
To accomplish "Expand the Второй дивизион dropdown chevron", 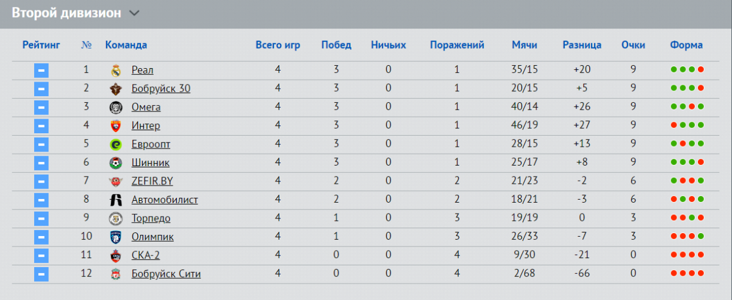I will pos(135,13).
